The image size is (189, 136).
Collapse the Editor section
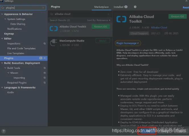(2, 39)
